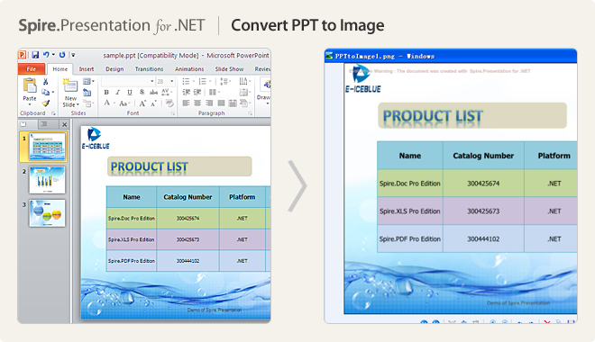Toggle Italic text formatting

pos(118,92)
